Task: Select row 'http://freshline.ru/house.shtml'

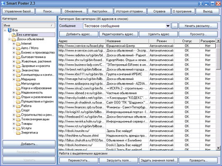Action: pyautogui.click(x=137, y=136)
